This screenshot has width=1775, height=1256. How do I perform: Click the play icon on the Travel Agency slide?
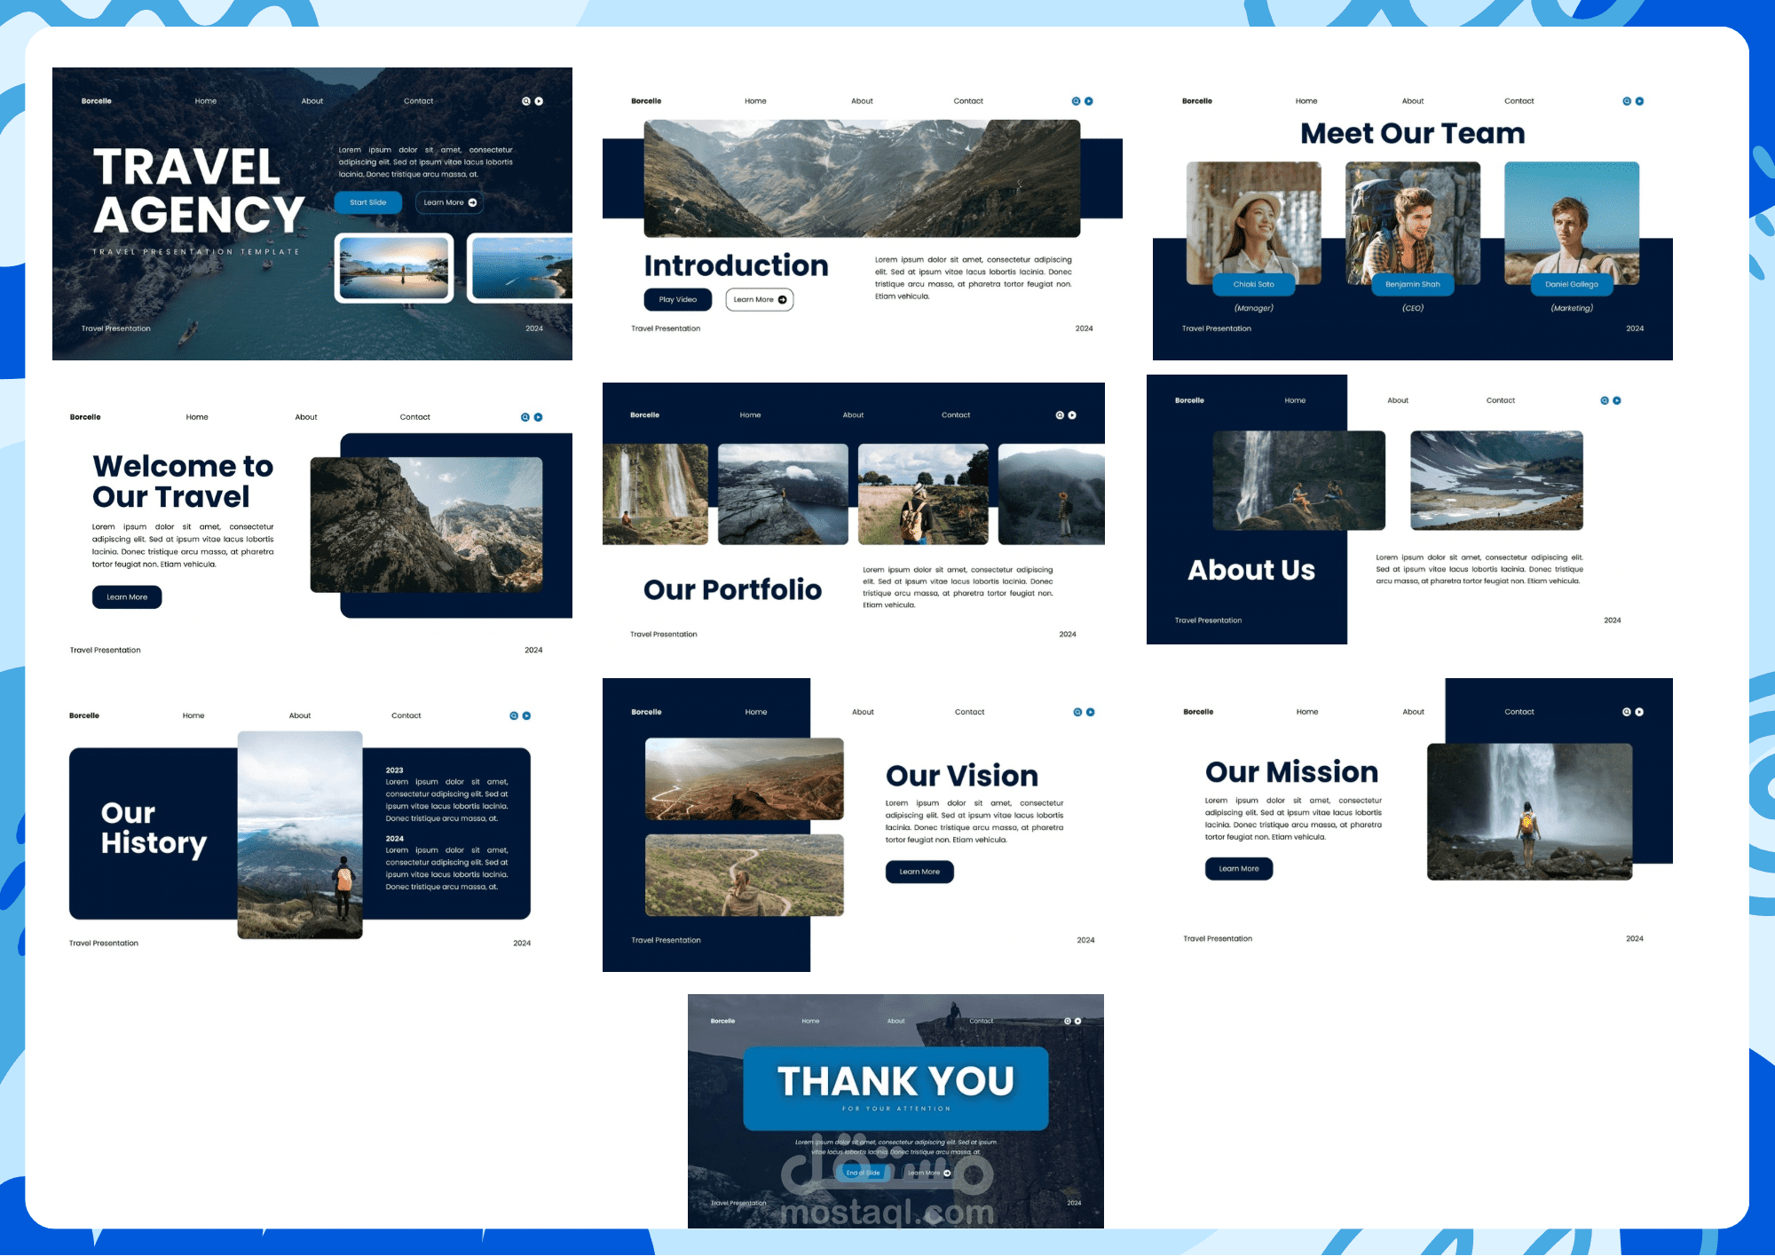click(539, 101)
